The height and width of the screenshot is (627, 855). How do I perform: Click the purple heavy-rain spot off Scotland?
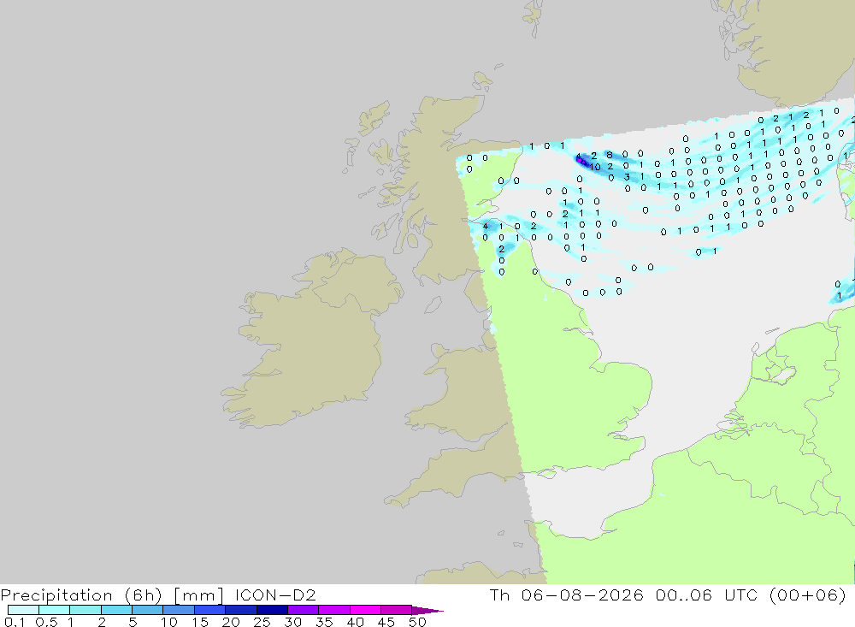(582, 161)
